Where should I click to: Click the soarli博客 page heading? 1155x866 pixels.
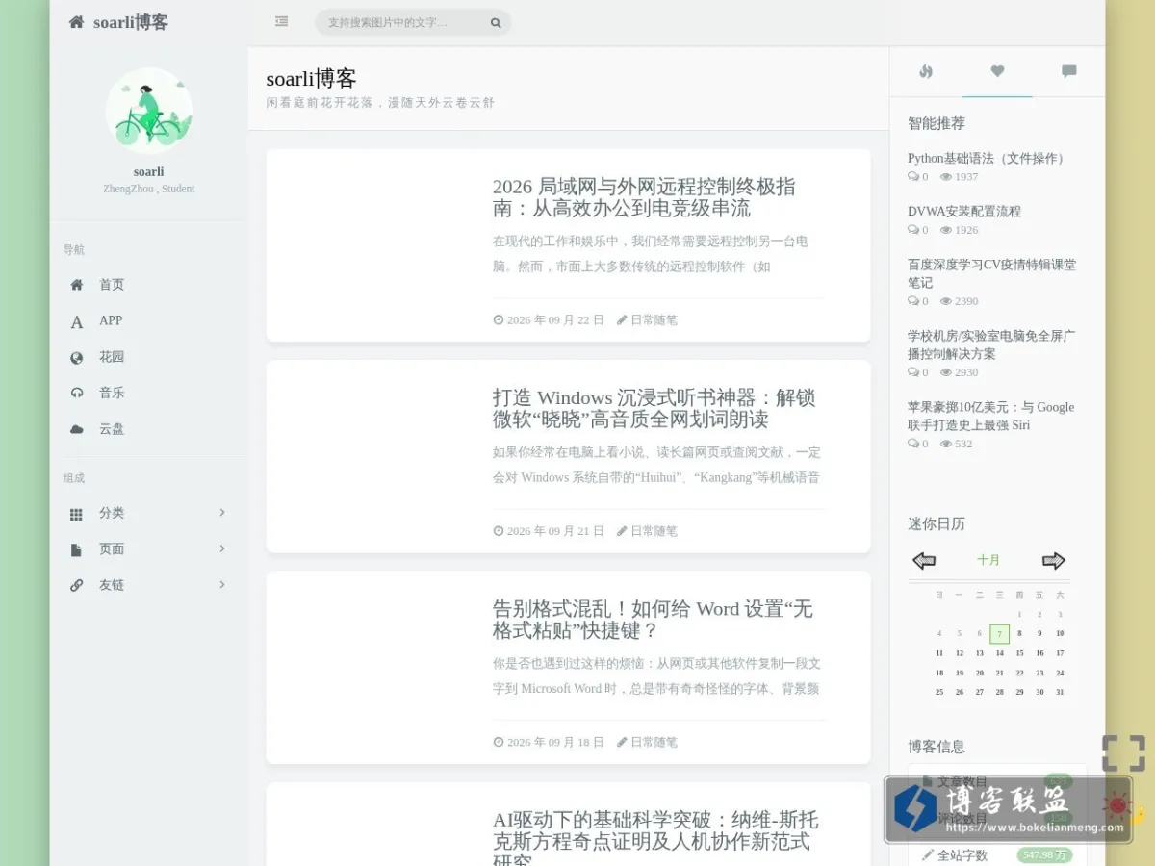tap(312, 79)
